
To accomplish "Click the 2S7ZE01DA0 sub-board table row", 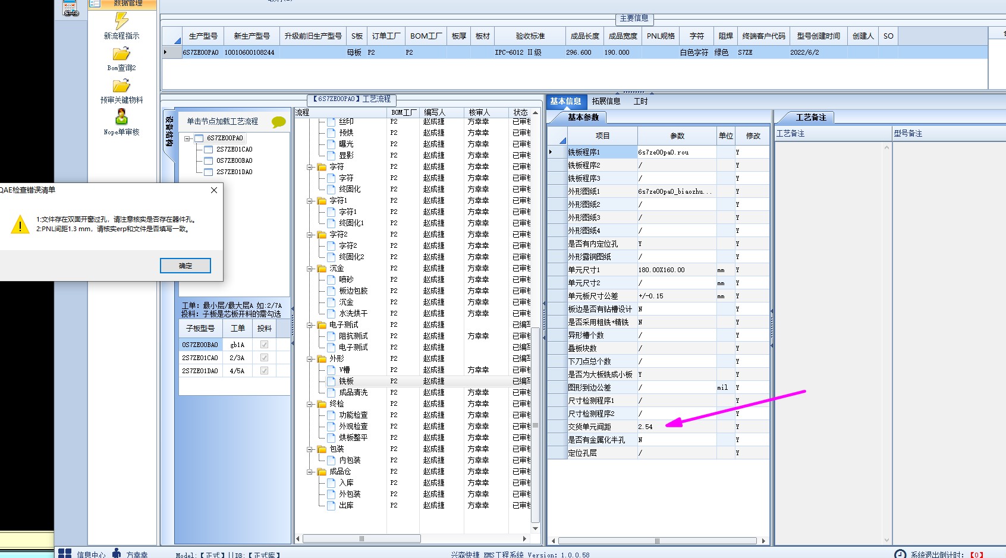I will [x=235, y=371].
